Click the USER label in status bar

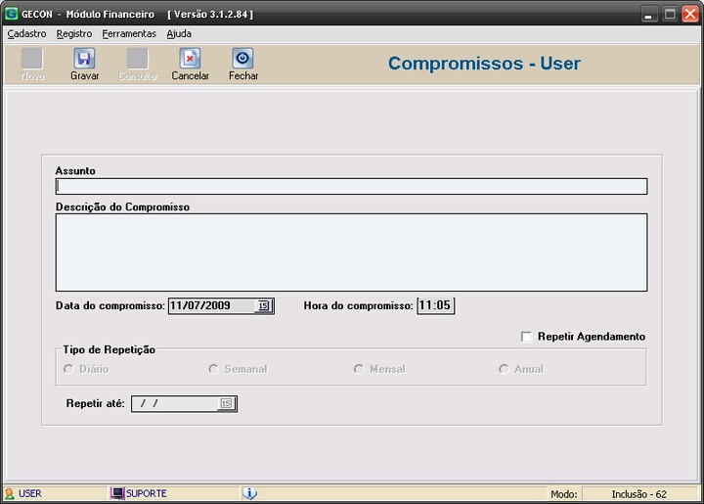[x=30, y=493]
